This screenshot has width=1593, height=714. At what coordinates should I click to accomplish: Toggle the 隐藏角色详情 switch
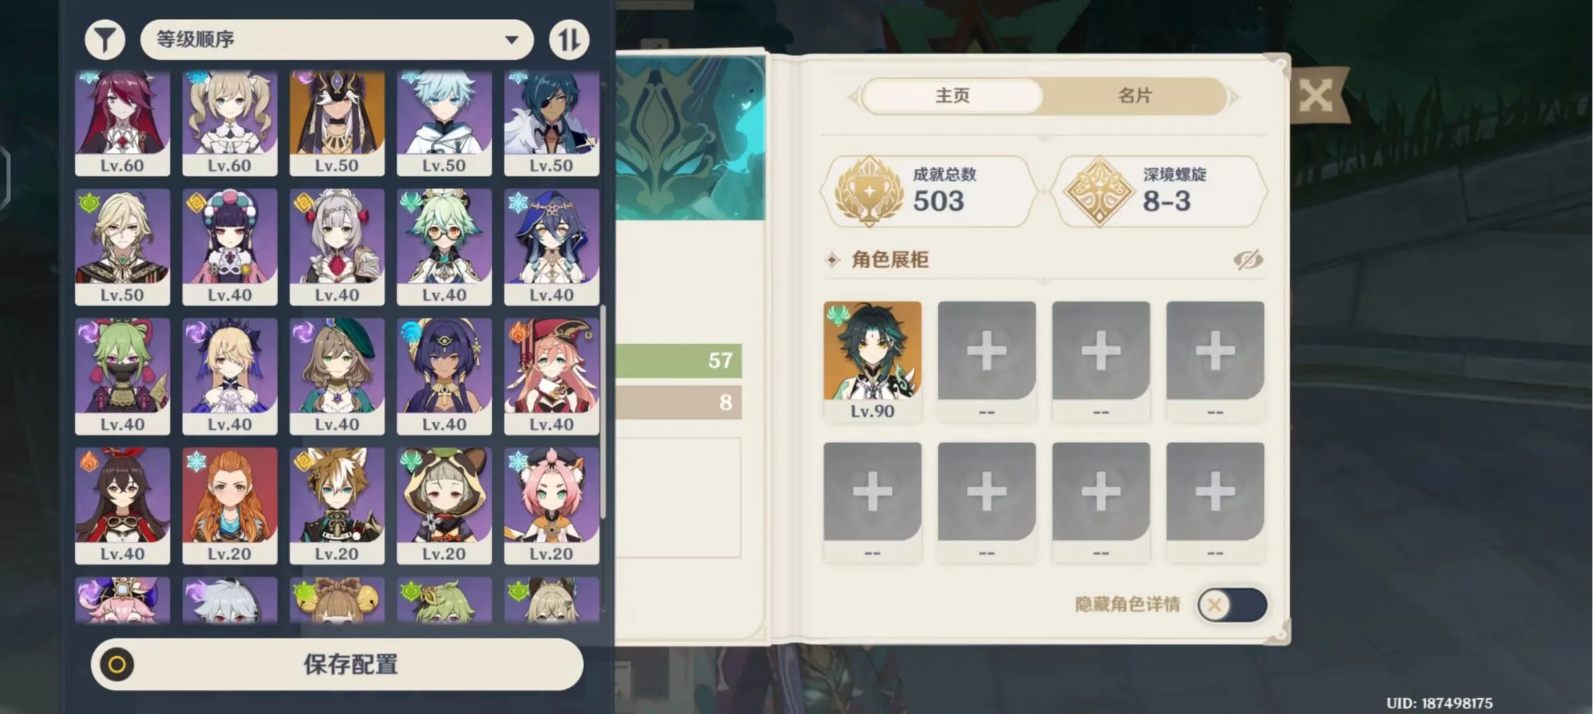click(1232, 604)
